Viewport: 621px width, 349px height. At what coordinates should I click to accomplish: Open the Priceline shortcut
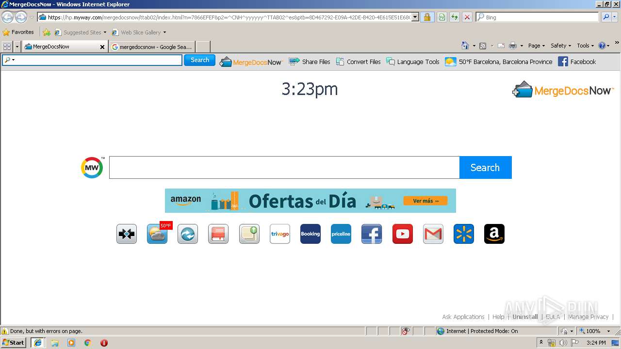341,234
